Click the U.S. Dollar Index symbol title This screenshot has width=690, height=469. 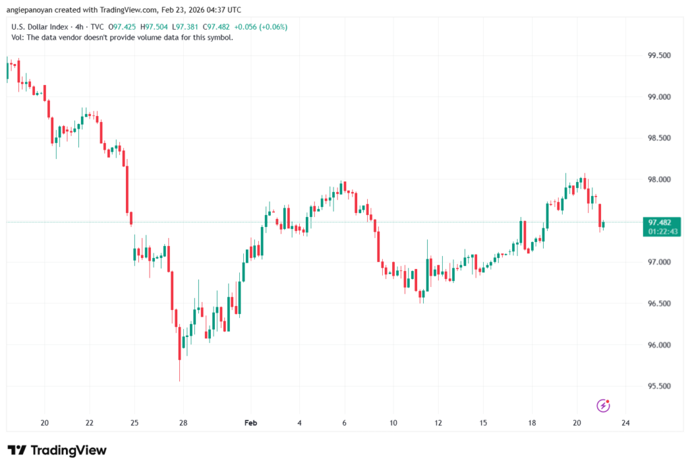42,26
